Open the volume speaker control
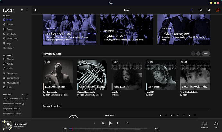 point(216,124)
